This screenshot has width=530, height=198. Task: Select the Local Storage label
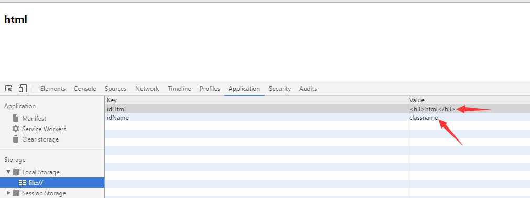[40, 172]
